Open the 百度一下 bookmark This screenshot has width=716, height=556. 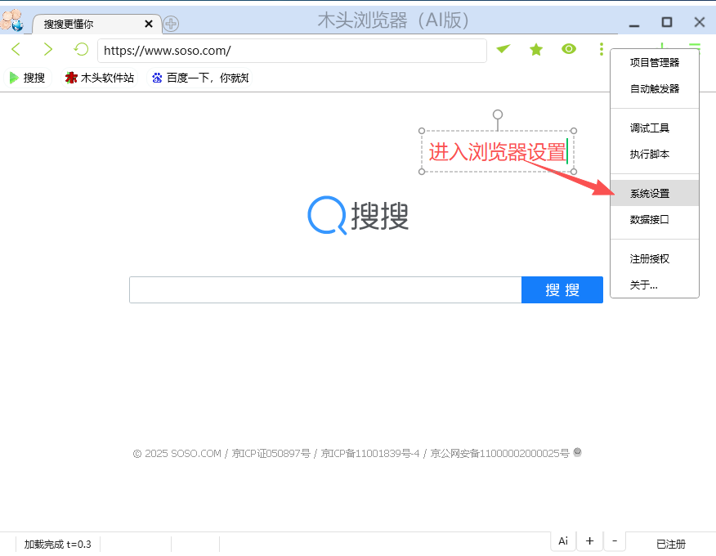[x=199, y=78]
